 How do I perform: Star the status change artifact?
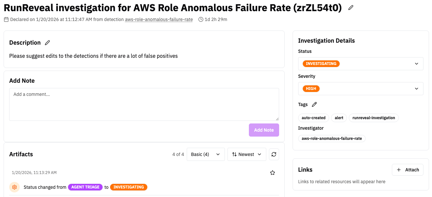272,173
